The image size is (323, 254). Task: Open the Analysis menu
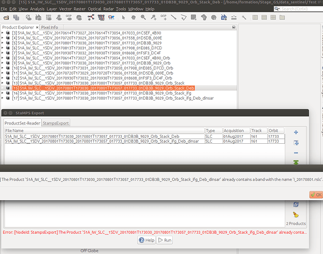coord(37,9)
